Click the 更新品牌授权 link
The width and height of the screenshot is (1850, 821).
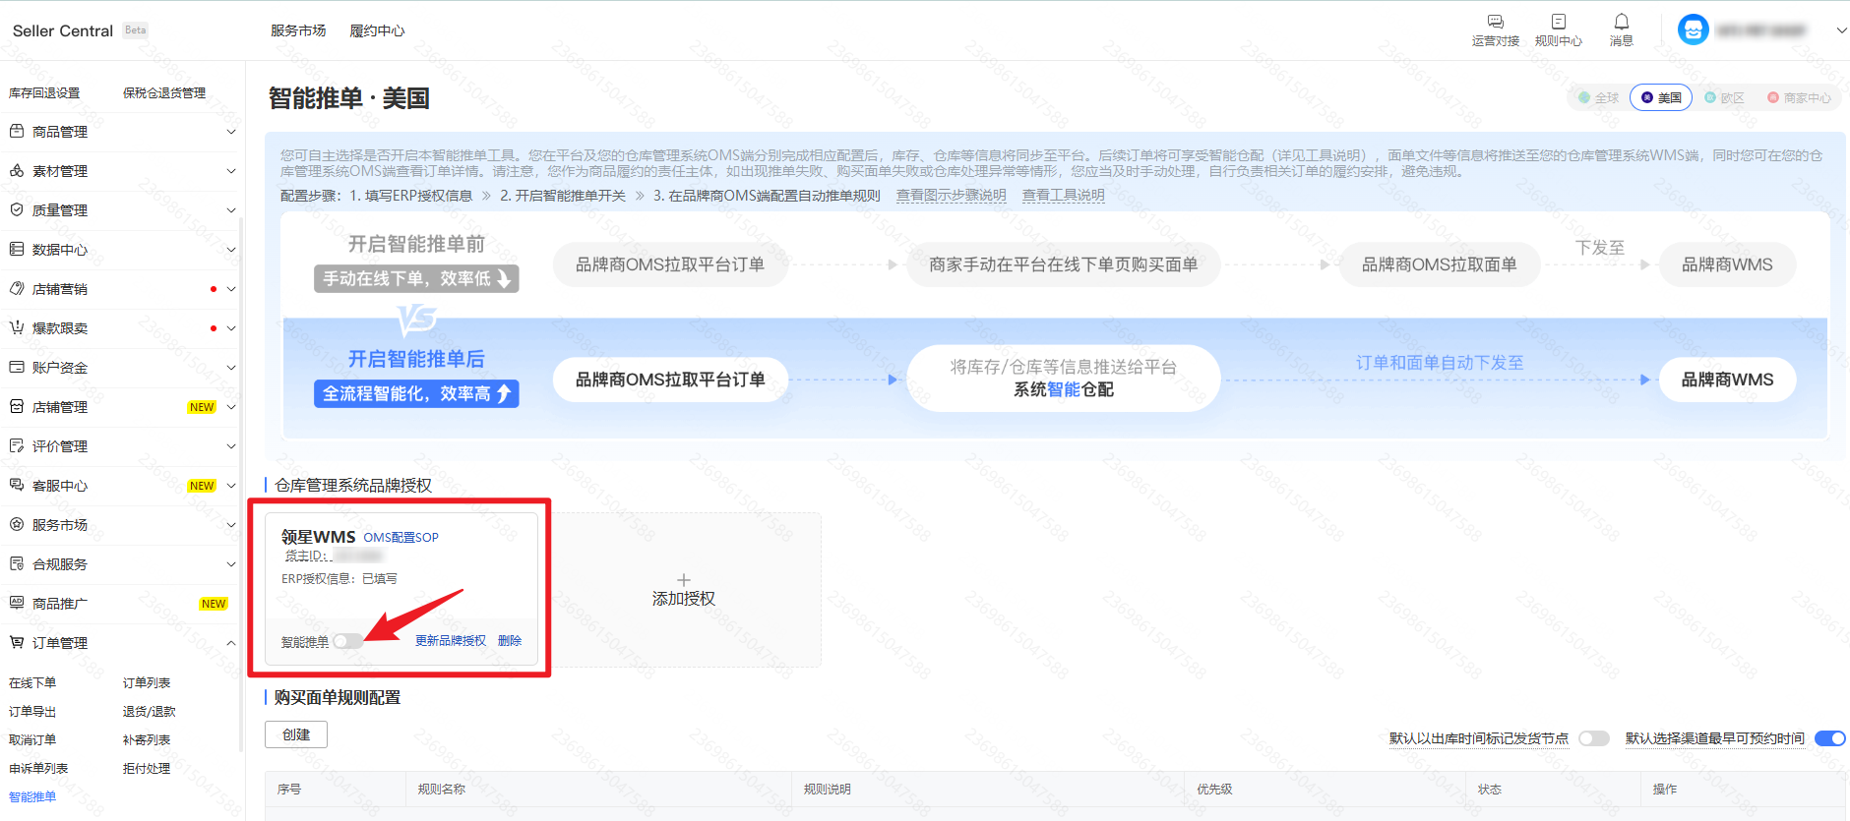pyautogui.click(x=451, y=641)
